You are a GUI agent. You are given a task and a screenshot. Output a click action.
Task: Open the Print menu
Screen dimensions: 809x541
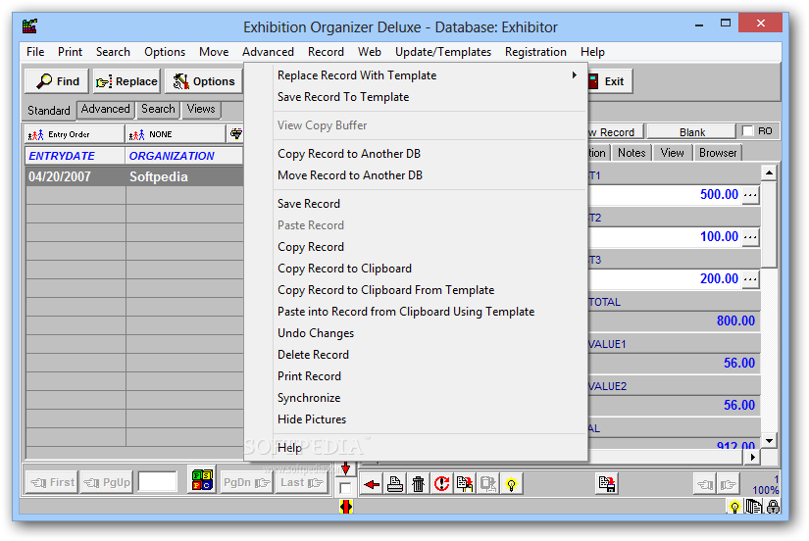[70, 52]
